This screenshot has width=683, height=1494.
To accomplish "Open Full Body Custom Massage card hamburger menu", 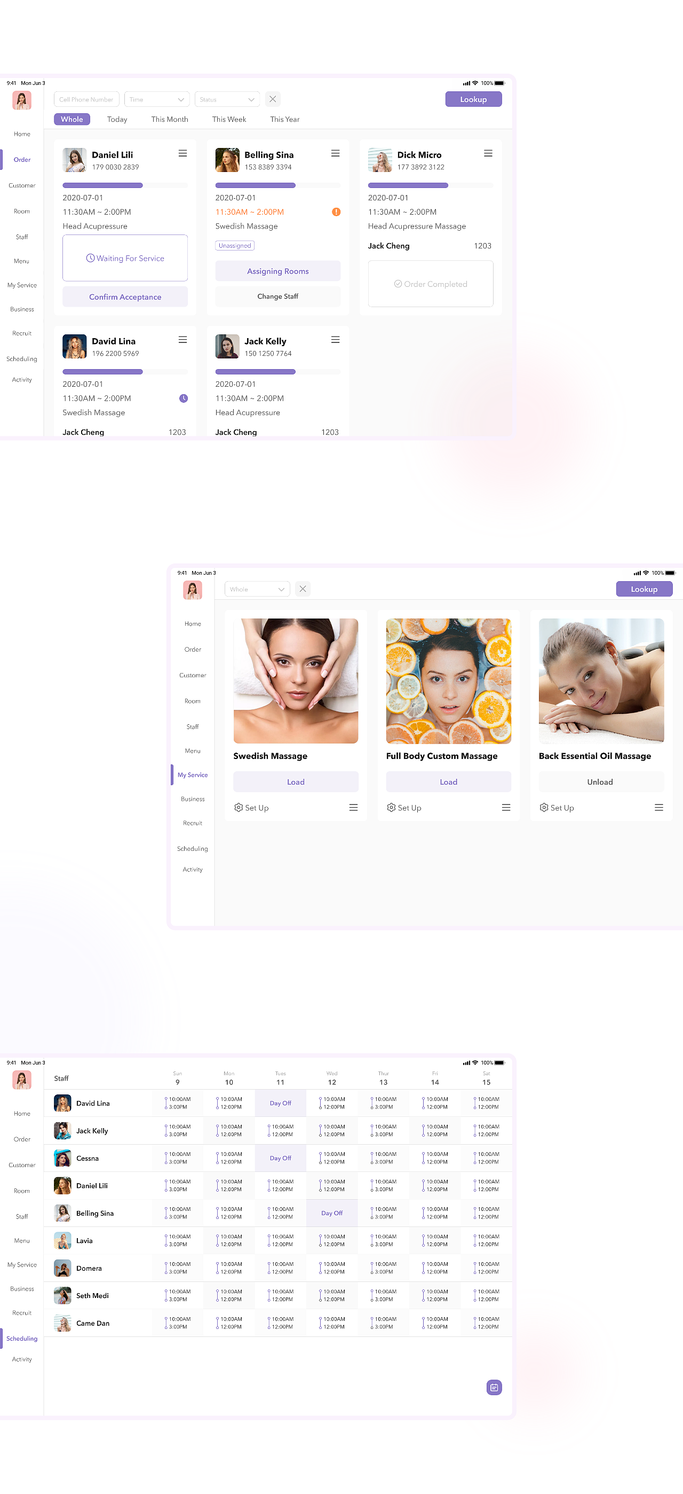I will [x=506, y=807].
